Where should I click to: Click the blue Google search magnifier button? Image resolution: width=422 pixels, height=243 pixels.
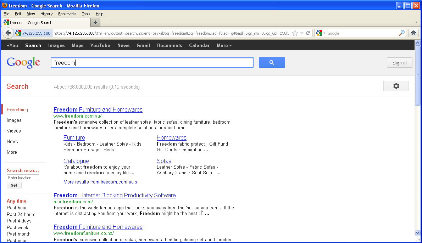(272, 63)
